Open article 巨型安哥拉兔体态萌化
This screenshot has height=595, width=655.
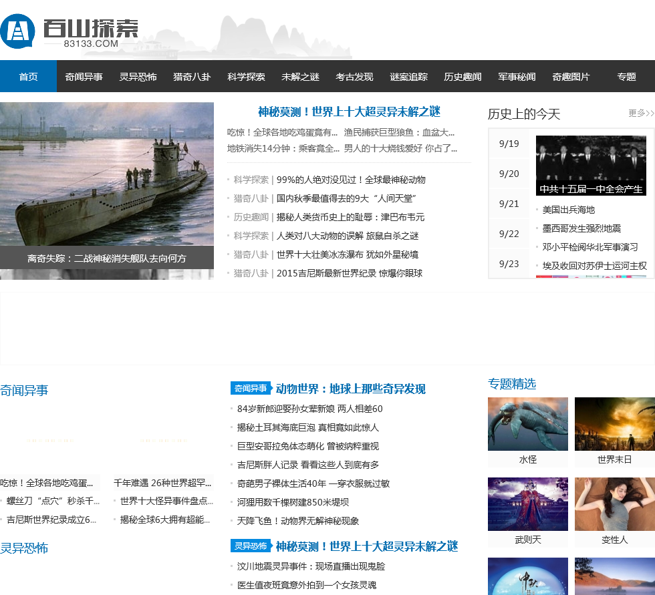[308, 447]
